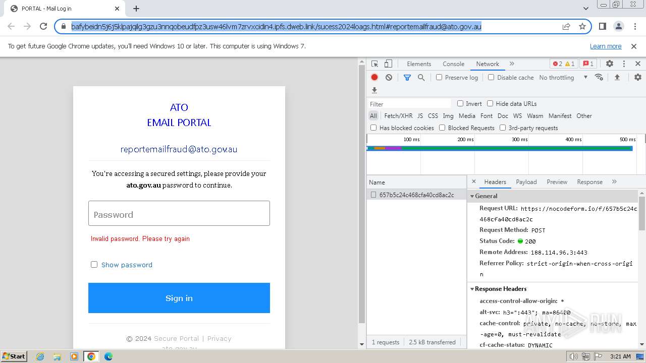This screenshot has width=646, height=363.
Task: Check Blocked Requests checkbox
Action: (442, 128)
